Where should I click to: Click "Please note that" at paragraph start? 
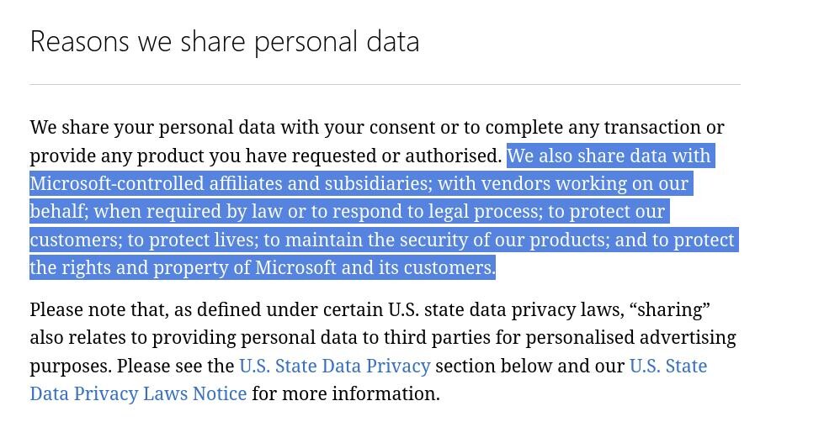click(99, 309)
